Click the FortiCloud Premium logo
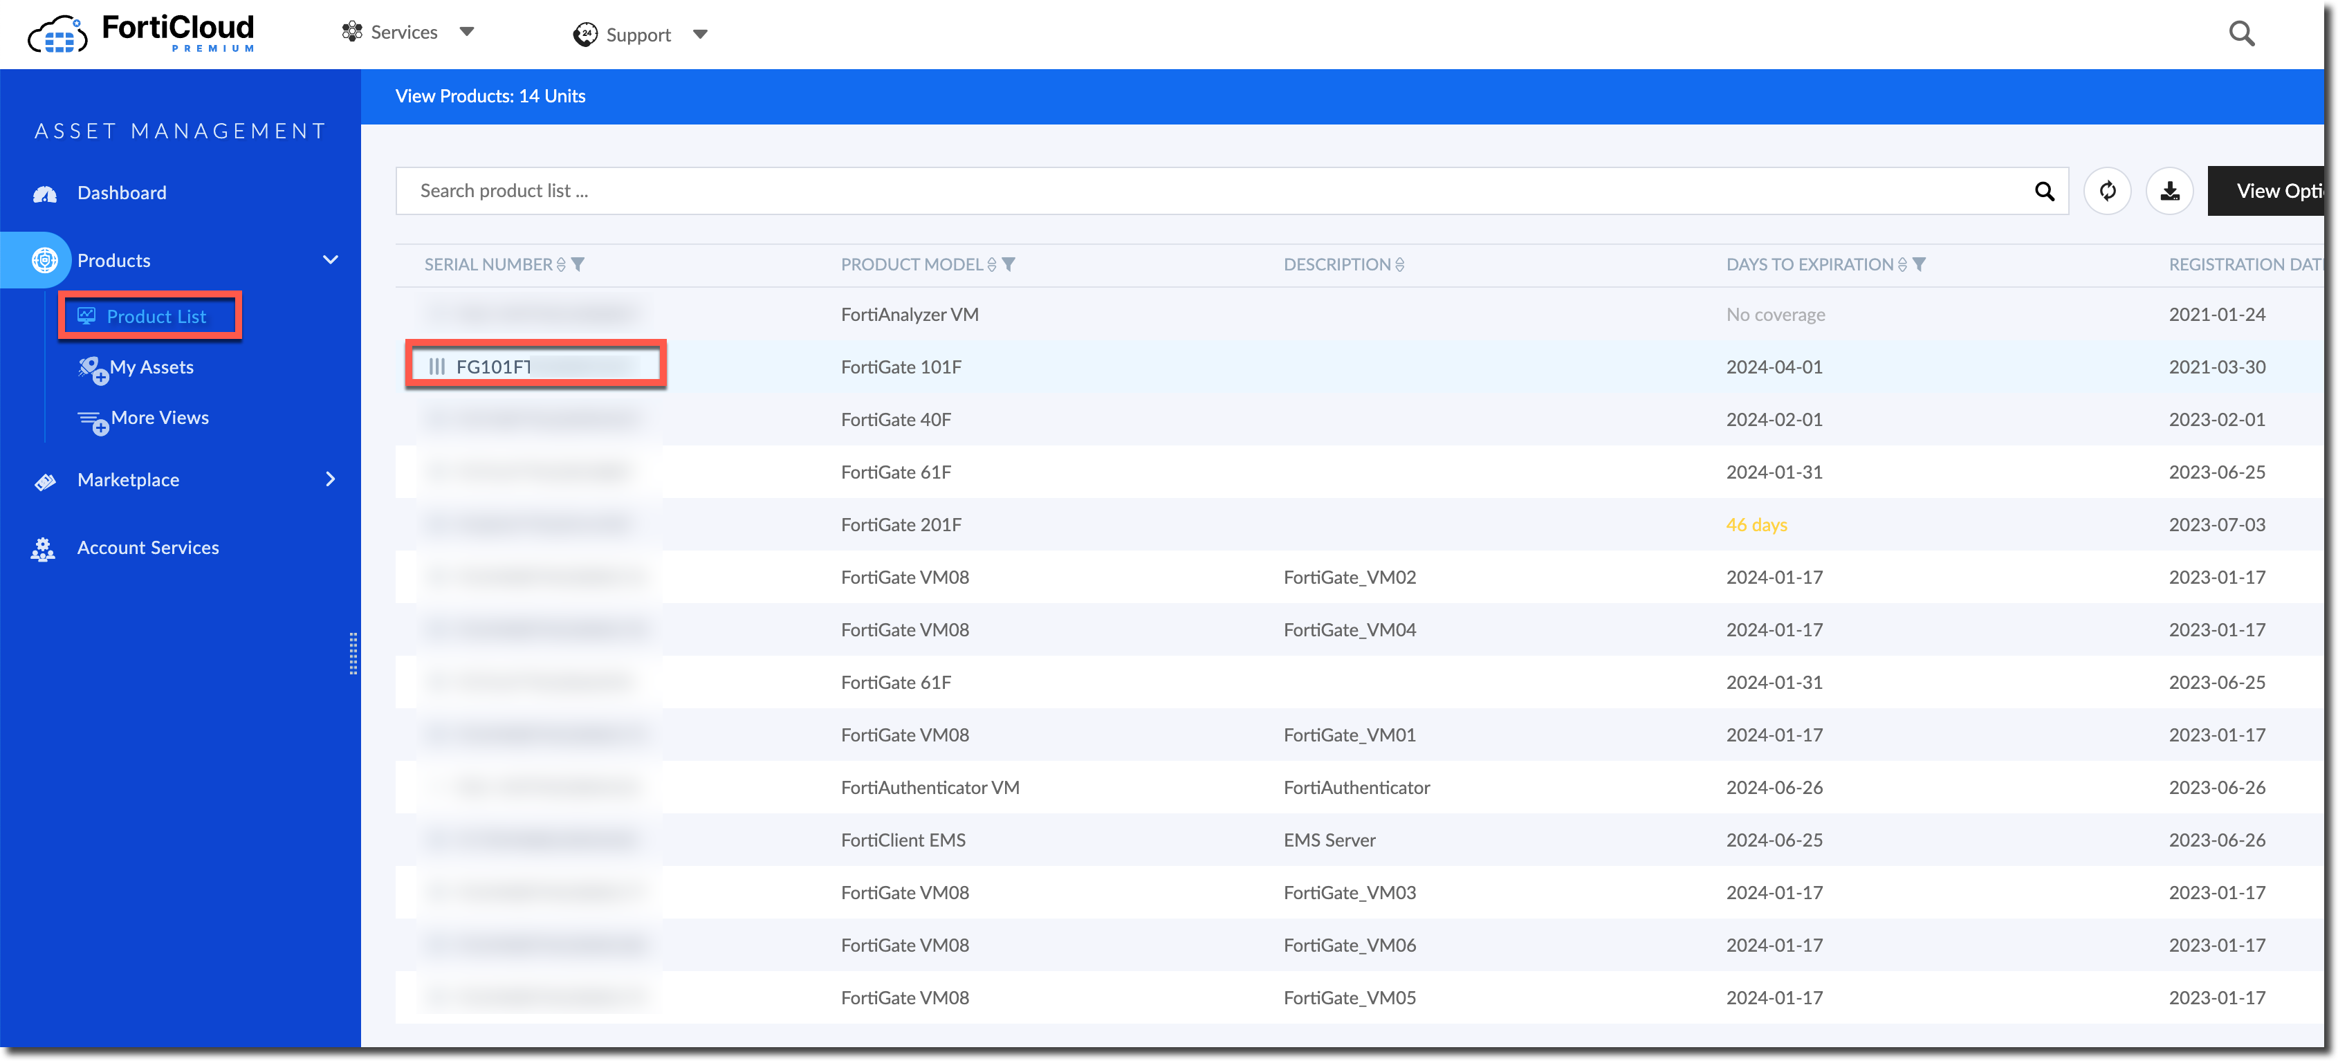Viewport: 2338px width, 1061px height. point(140,34)
